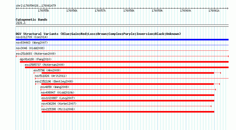Viewport: 236px width, 130px height.
Task: Click the esv1020887 (Levy2007) red bar
Action: [128, 101]
